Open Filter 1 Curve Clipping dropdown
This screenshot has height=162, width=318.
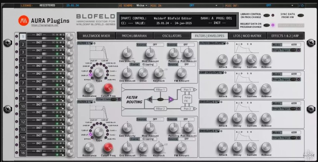pyautogui.click(x=148, y=64)
